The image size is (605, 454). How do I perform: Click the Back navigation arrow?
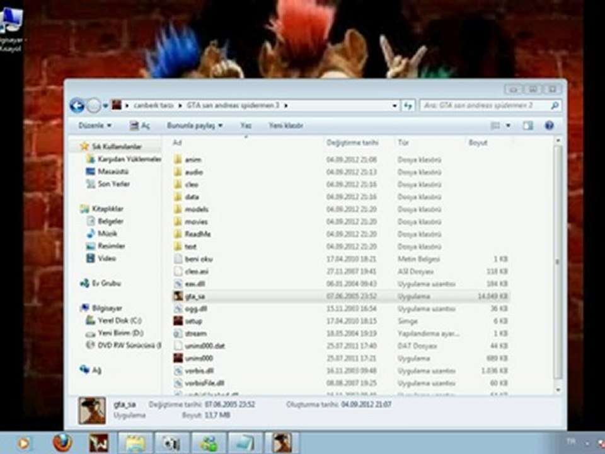click(x=77, y=105)
